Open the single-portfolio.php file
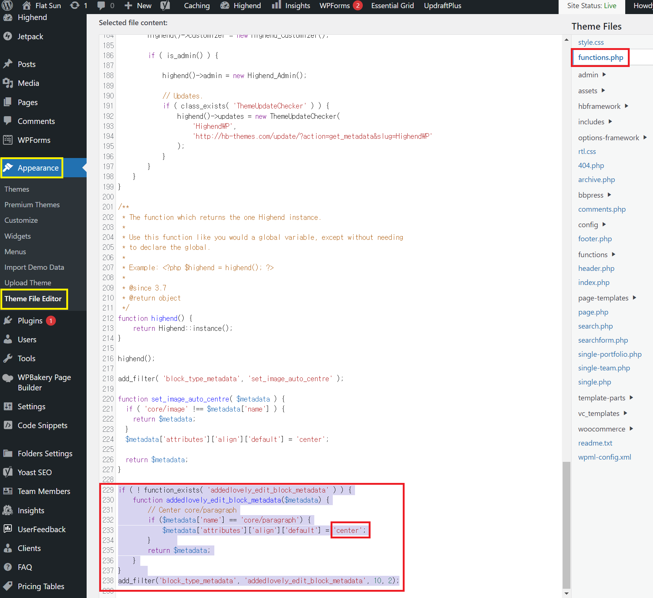Screen dimensions: 653x598 click(610, 354)
